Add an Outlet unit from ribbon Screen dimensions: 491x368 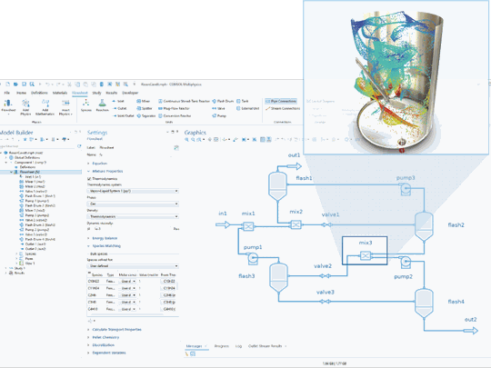click(x=119, y=108)
